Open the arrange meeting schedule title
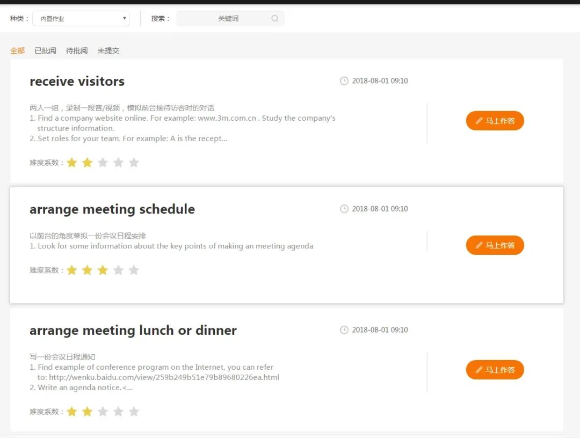The image size is (580, 439). click(112, 209)
